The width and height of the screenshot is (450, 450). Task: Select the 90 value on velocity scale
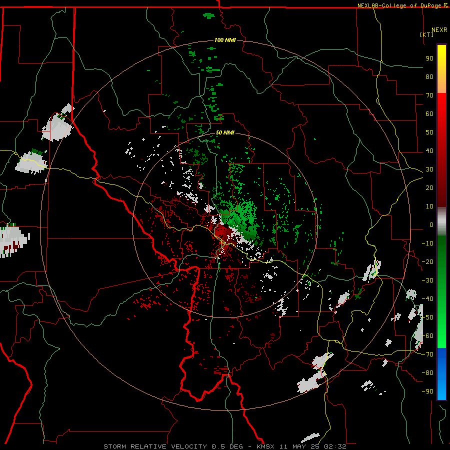[x=429, y=58]
